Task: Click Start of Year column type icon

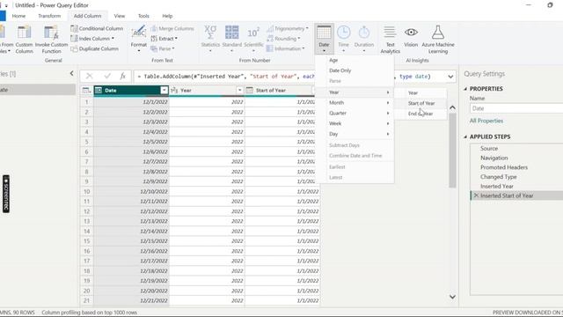Action: 250,90
